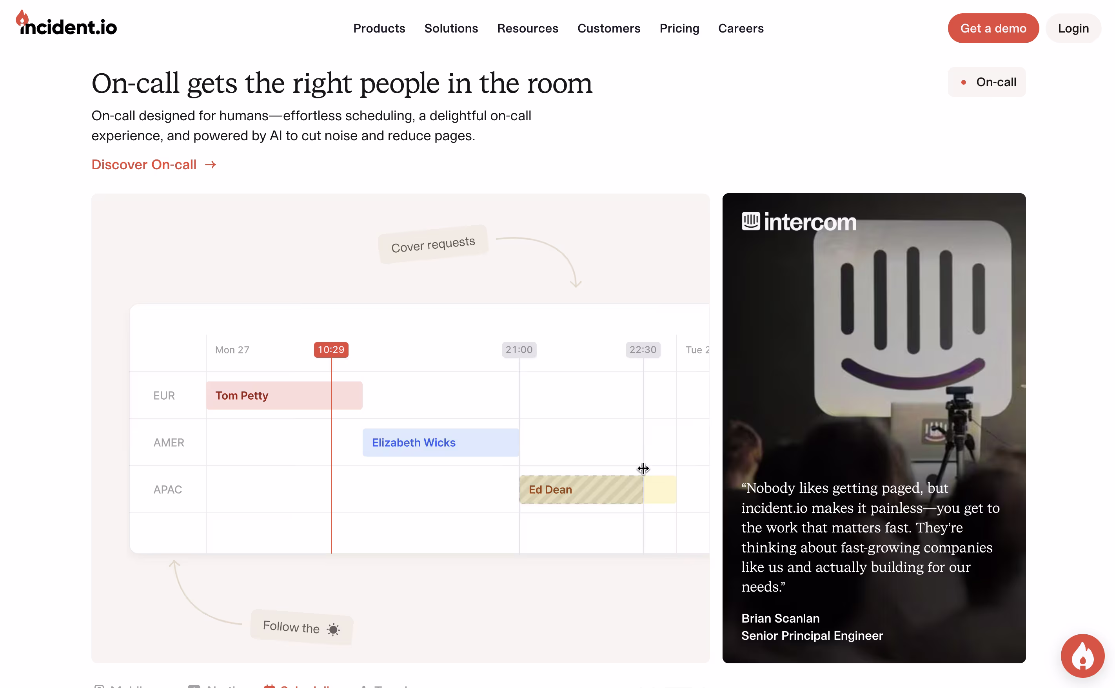This screenshot has width=1115, height=688.
Task: Follow the Discover On-call link
Action: [x=144, y=165]
